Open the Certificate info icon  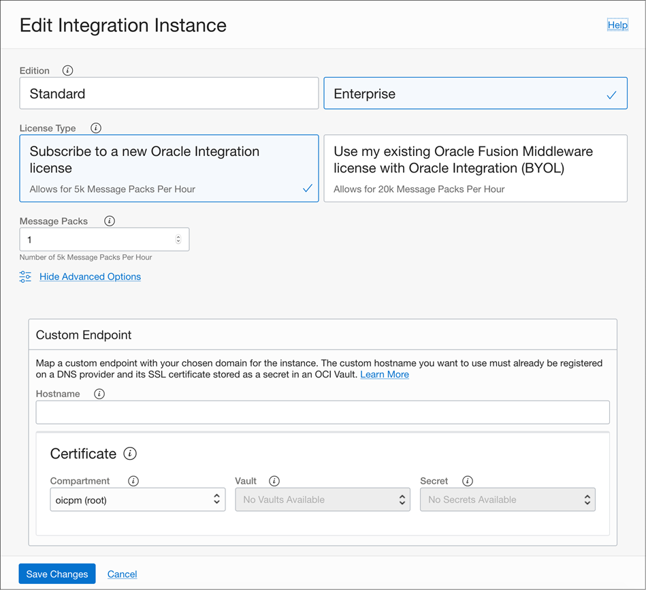click(x=130, y=454)
